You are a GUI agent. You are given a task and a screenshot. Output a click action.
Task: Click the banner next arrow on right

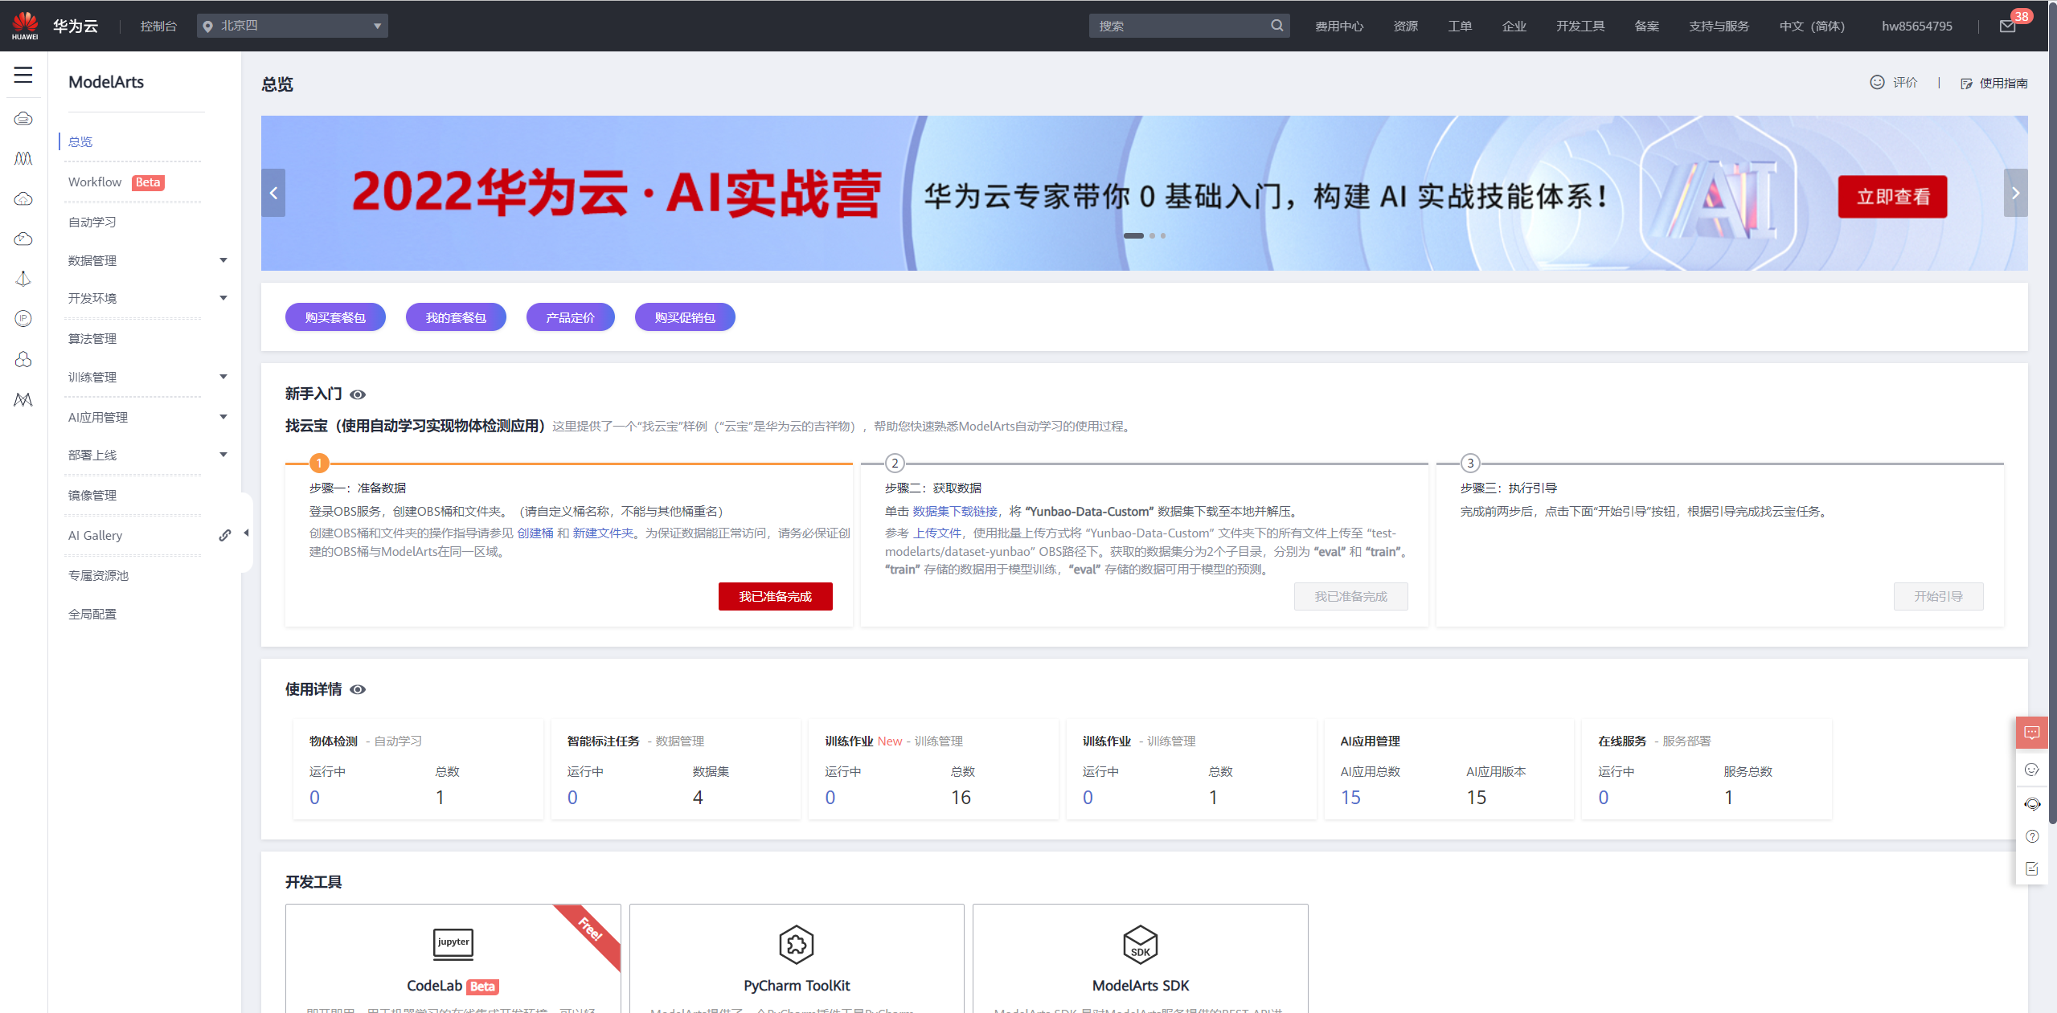(x=2015, y=193)
